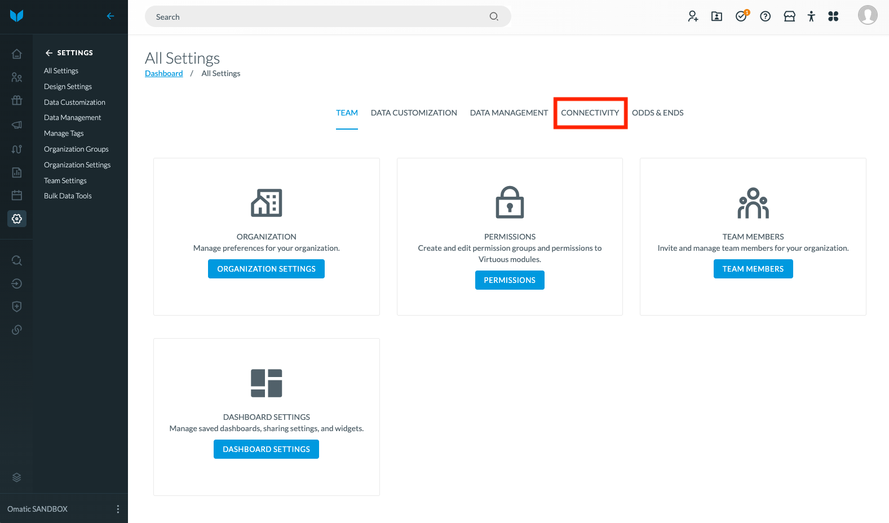The image size is (889, 523).
Task: Switch to Team tab
Action: 347,113
